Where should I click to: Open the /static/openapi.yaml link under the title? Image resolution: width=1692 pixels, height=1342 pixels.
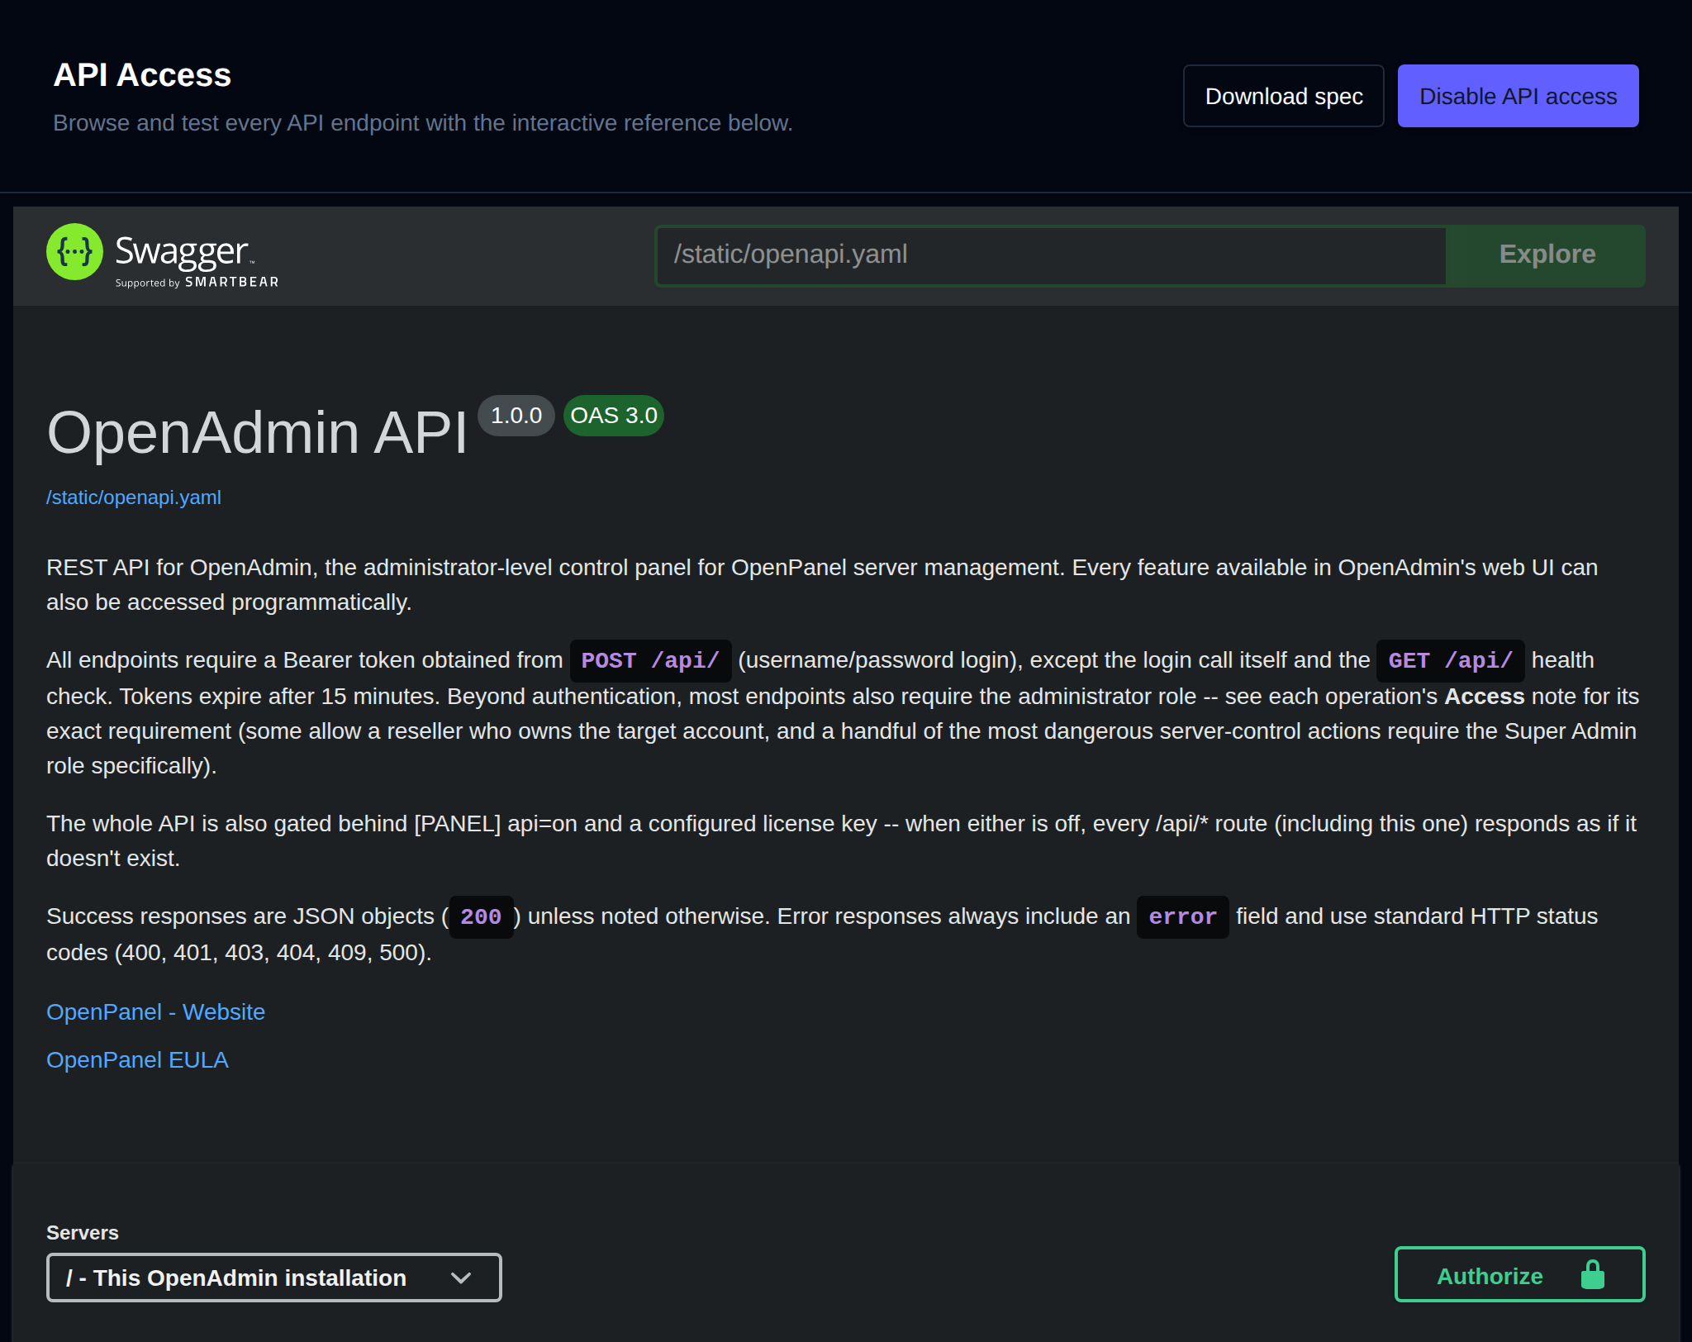click(134, 497)
